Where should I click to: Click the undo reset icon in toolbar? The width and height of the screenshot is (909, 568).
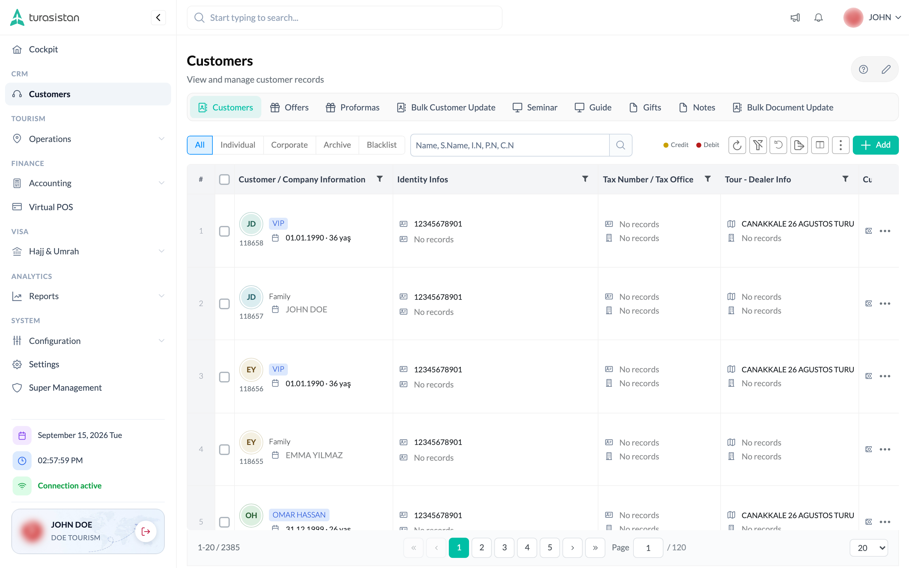click(x=778, y=145)
